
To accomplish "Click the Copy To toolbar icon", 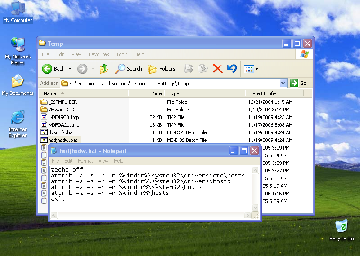I will (203, 69).
